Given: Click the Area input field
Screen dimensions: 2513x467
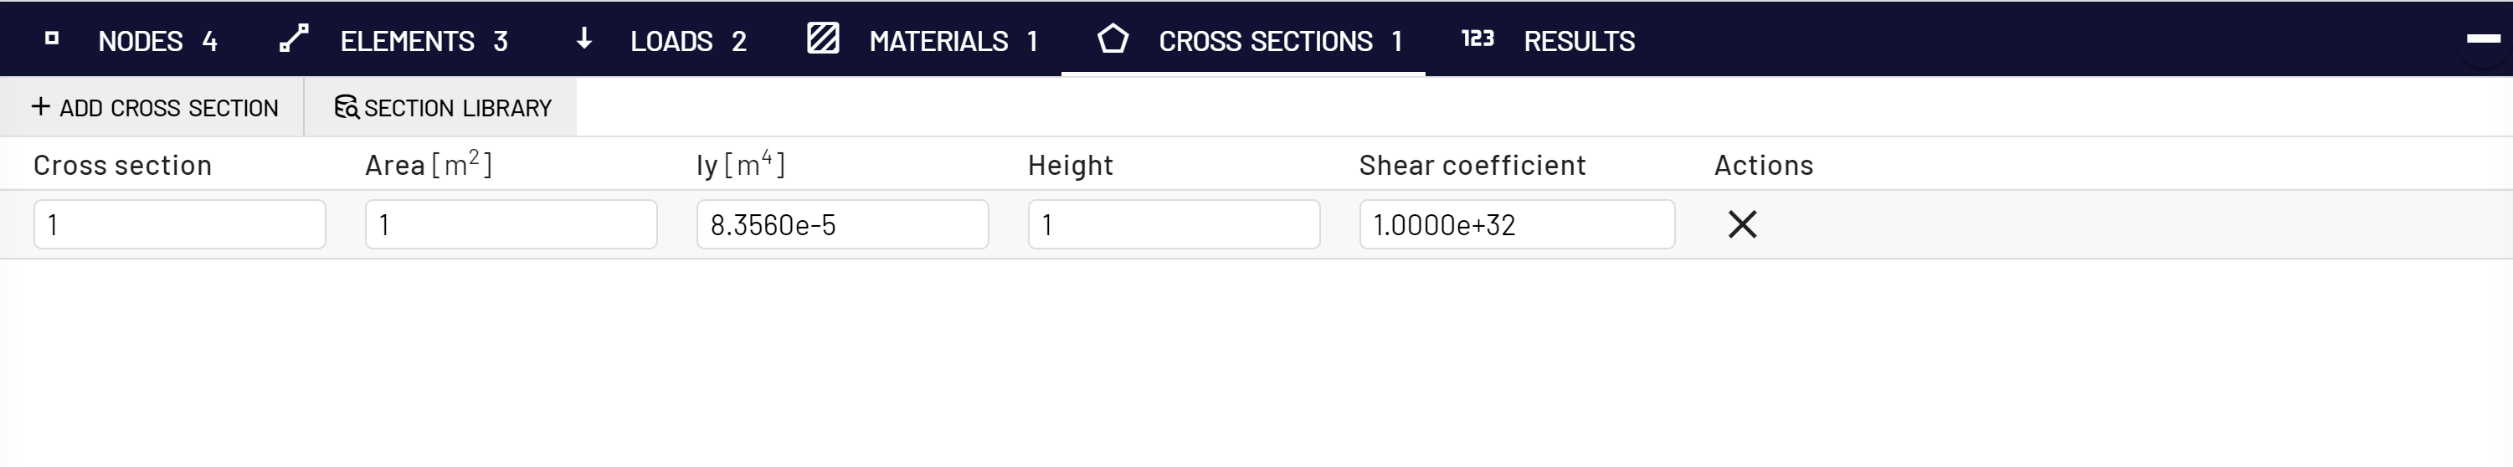Looking at the screenshot, I should tap(511, 224).
